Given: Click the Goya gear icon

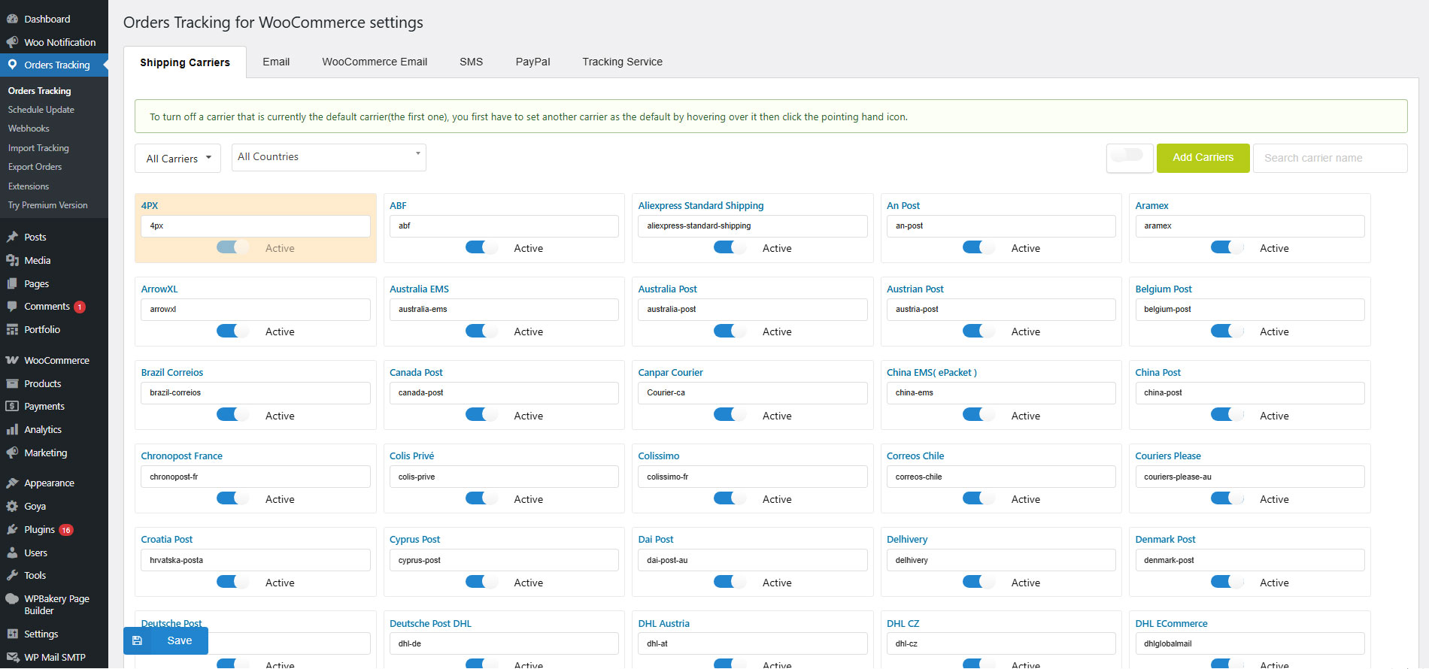Looking at the screenshot, I should (12, 506).
